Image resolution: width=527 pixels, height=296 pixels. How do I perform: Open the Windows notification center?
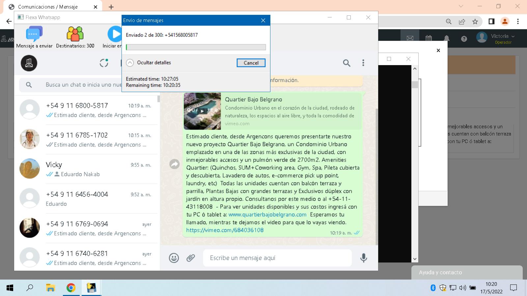click(x=513, y=288)
